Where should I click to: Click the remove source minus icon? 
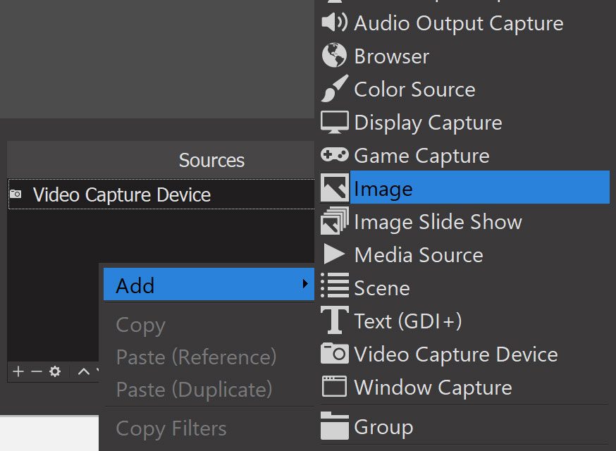[x=37, y=371]
